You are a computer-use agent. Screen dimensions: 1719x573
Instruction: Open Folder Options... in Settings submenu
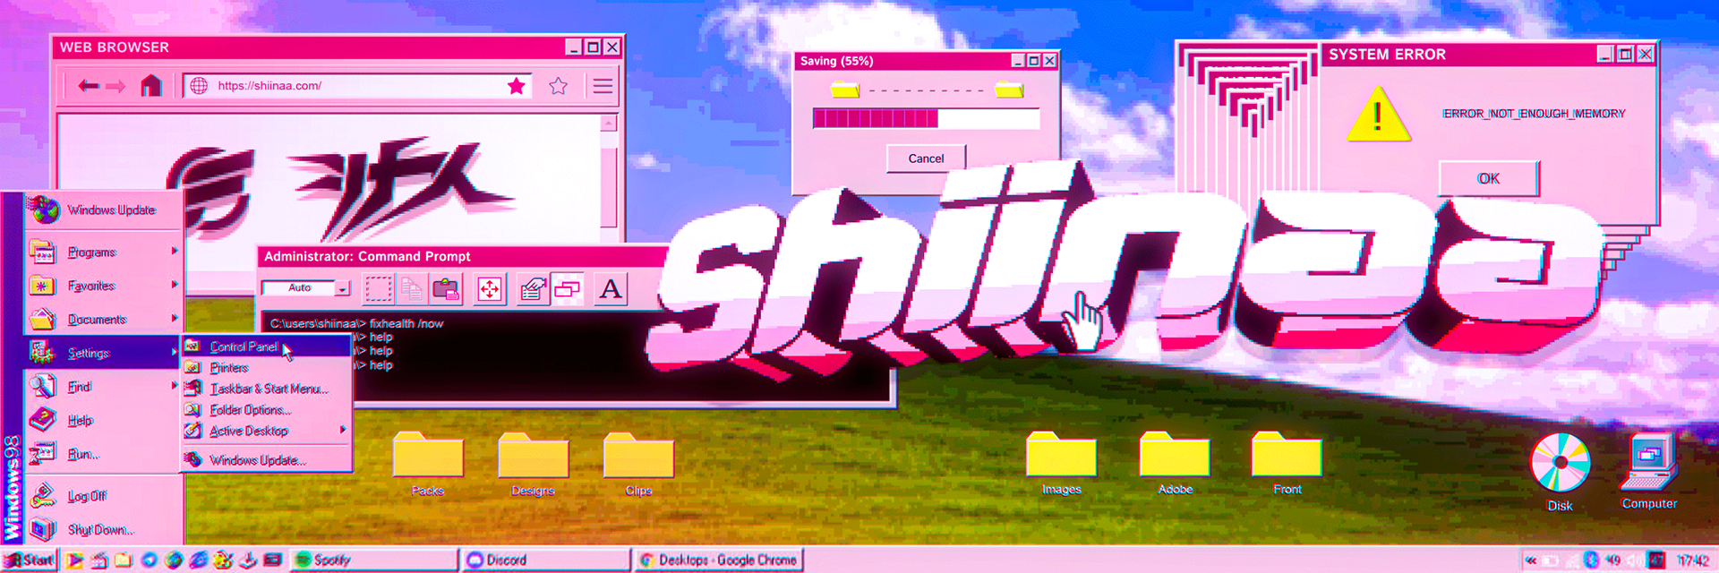(x=267, y=410)
